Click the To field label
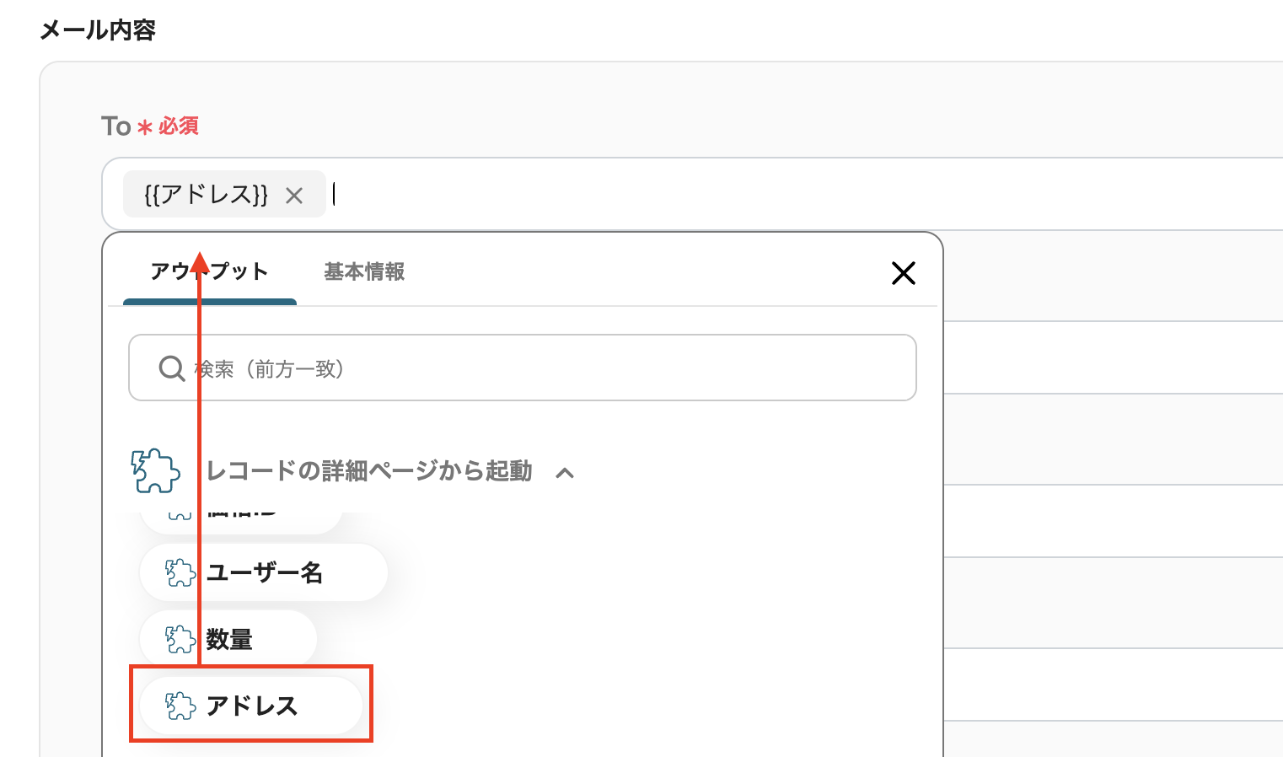The height and width of the screenshot is (757, 1283). click(x=116, y=126)
